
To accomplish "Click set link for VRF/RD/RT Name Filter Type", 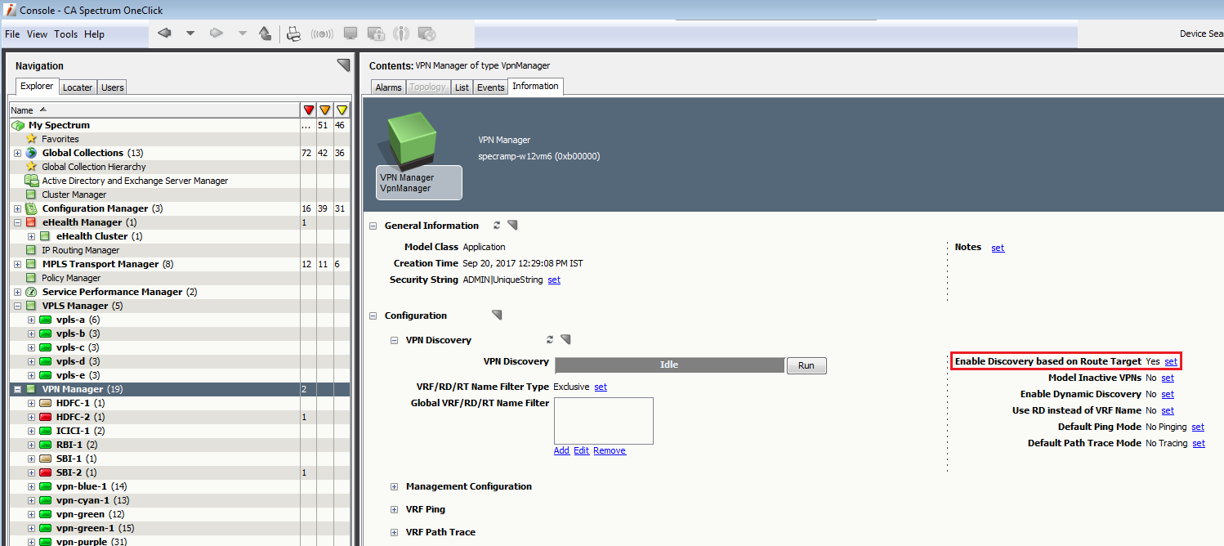I will (x=601, y=387).
